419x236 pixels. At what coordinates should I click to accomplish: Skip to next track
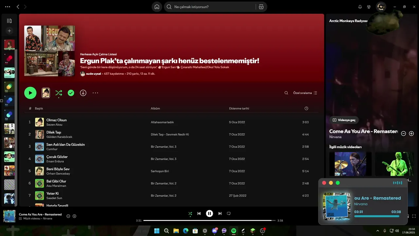coord(220,213)
